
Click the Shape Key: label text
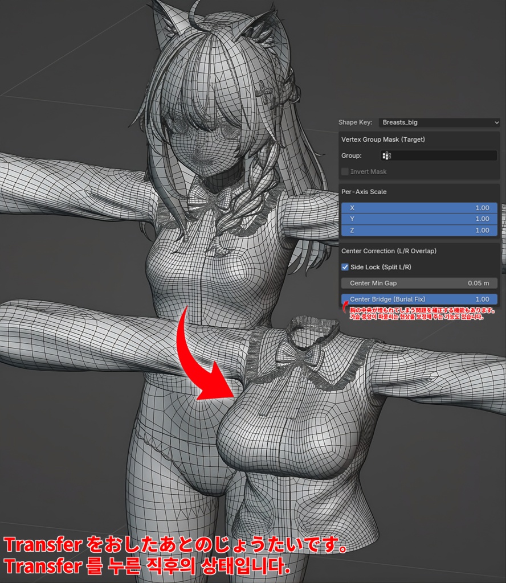(355, 122)
